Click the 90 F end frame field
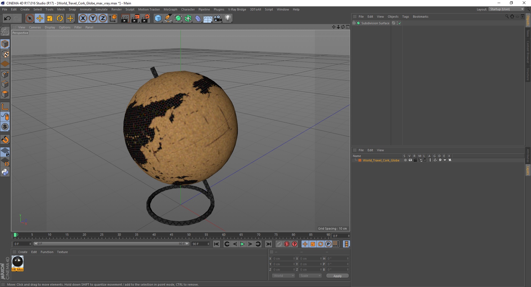Screen dimensions: 531x287 [201, 244]
